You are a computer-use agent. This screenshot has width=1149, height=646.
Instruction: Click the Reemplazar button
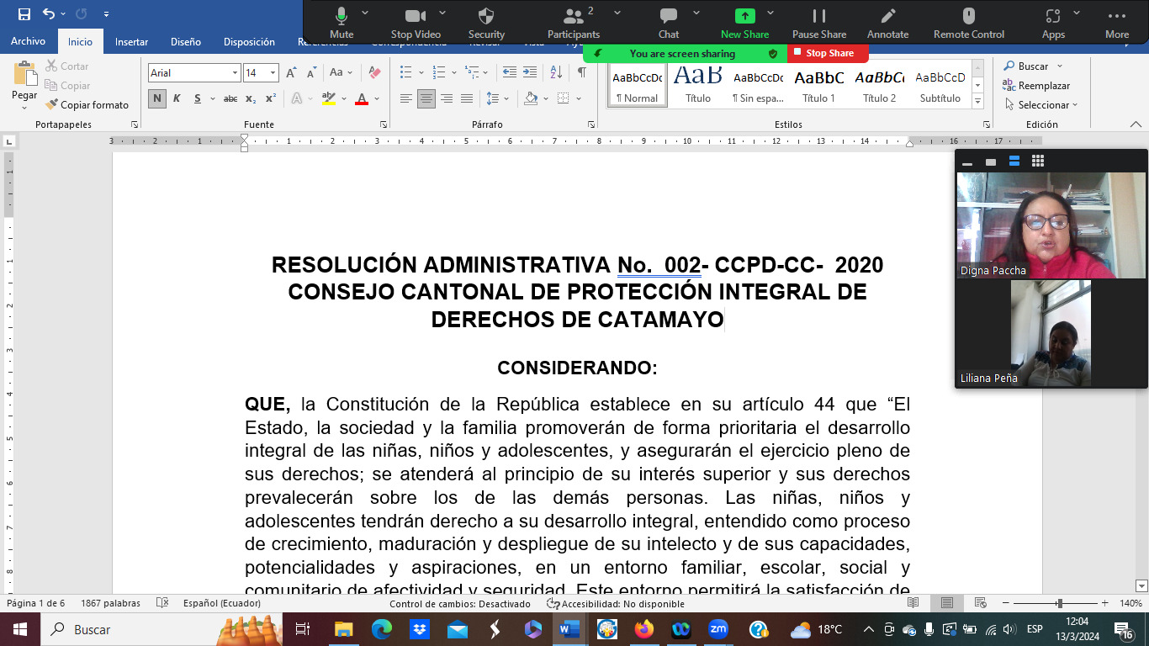pyautogui.click(x=1036, y=86)
